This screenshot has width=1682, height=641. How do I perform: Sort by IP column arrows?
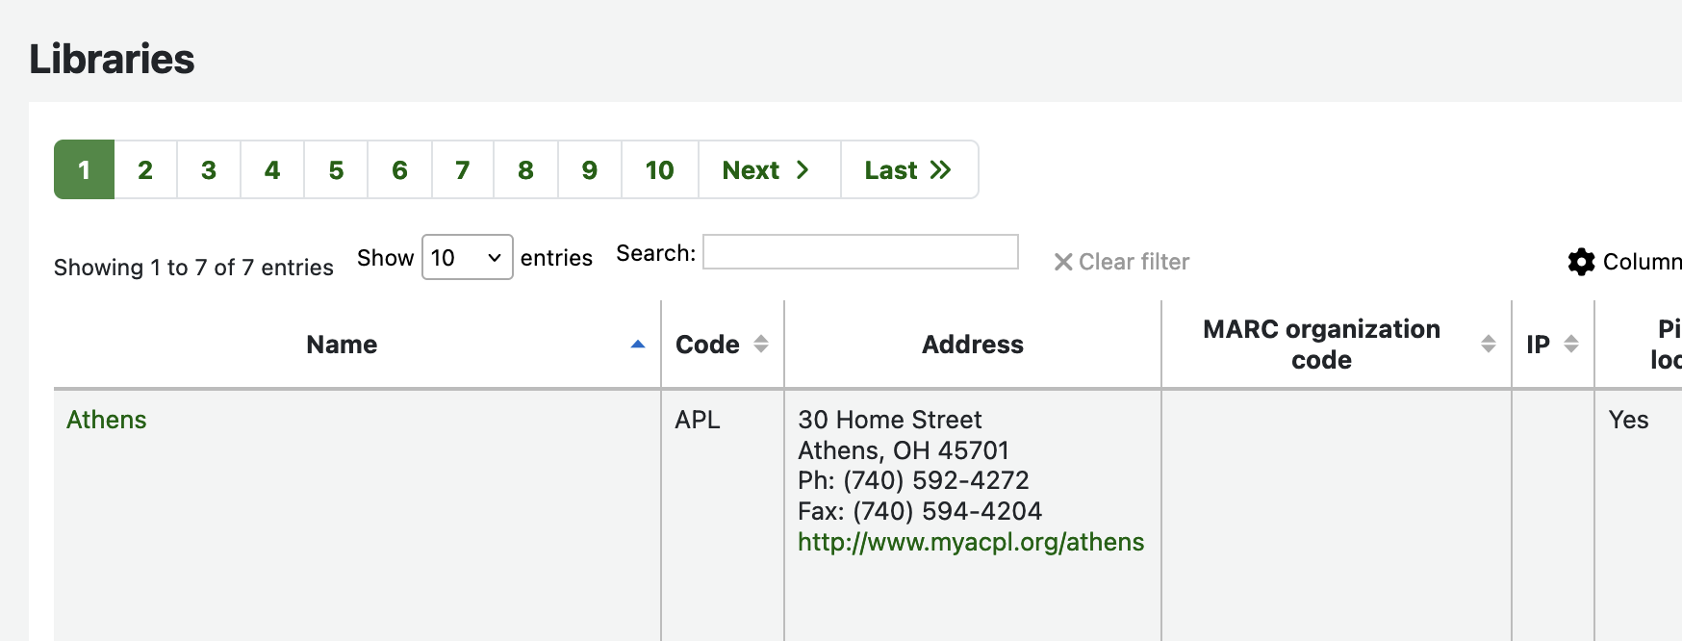point(1571,345)
